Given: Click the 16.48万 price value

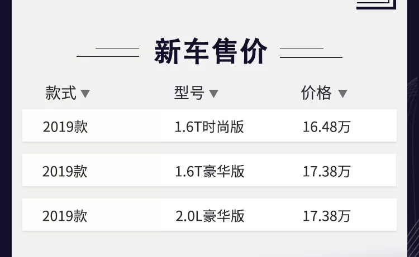Looking at the screenshot, I should click(x=327, y=127).
